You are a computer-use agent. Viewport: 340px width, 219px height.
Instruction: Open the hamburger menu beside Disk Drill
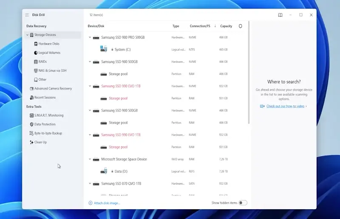[x=27, y=15]
